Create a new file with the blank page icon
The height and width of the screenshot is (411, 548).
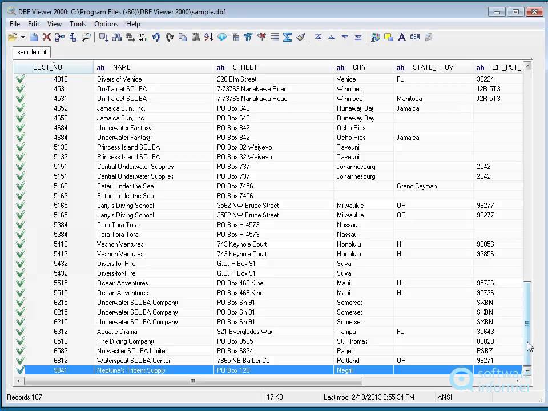click(x=34, y=37)
